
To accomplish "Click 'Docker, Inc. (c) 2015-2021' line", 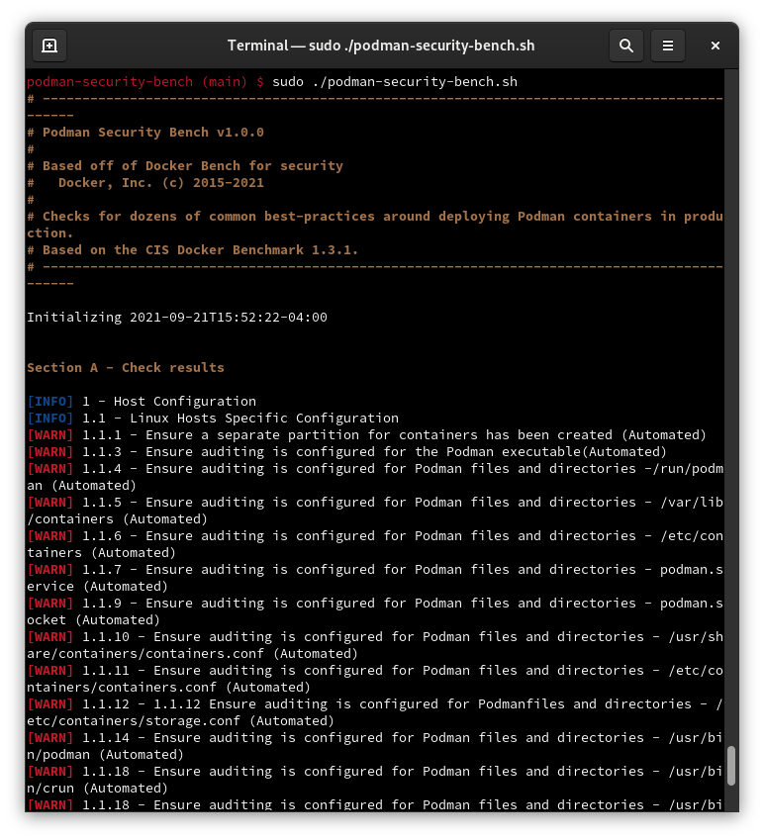I will point(145,183).
